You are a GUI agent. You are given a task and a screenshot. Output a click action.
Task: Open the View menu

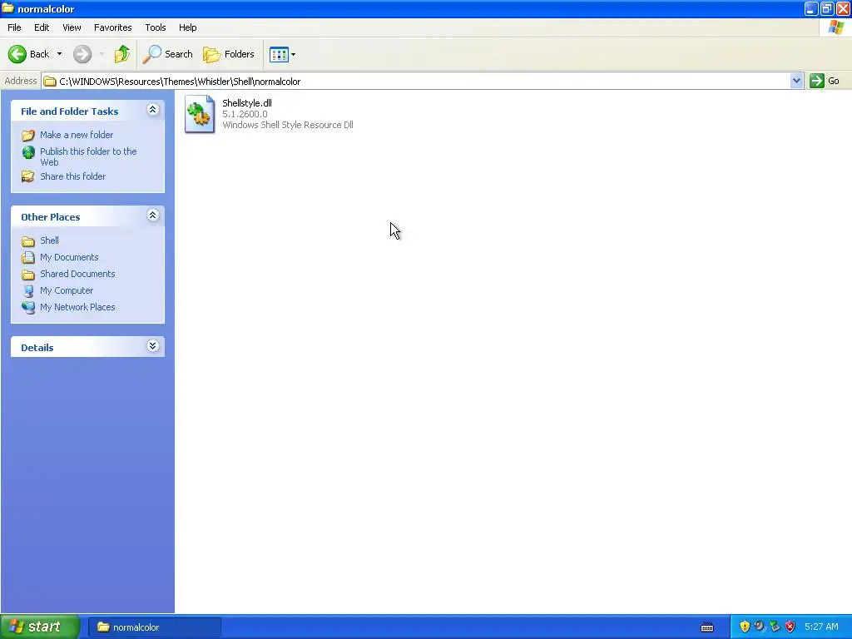[x=72, y=27]
